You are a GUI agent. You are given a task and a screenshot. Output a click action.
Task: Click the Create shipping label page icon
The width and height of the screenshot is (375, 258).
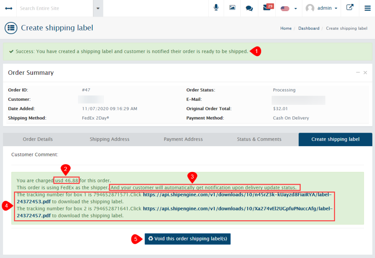tap(11, 28)
